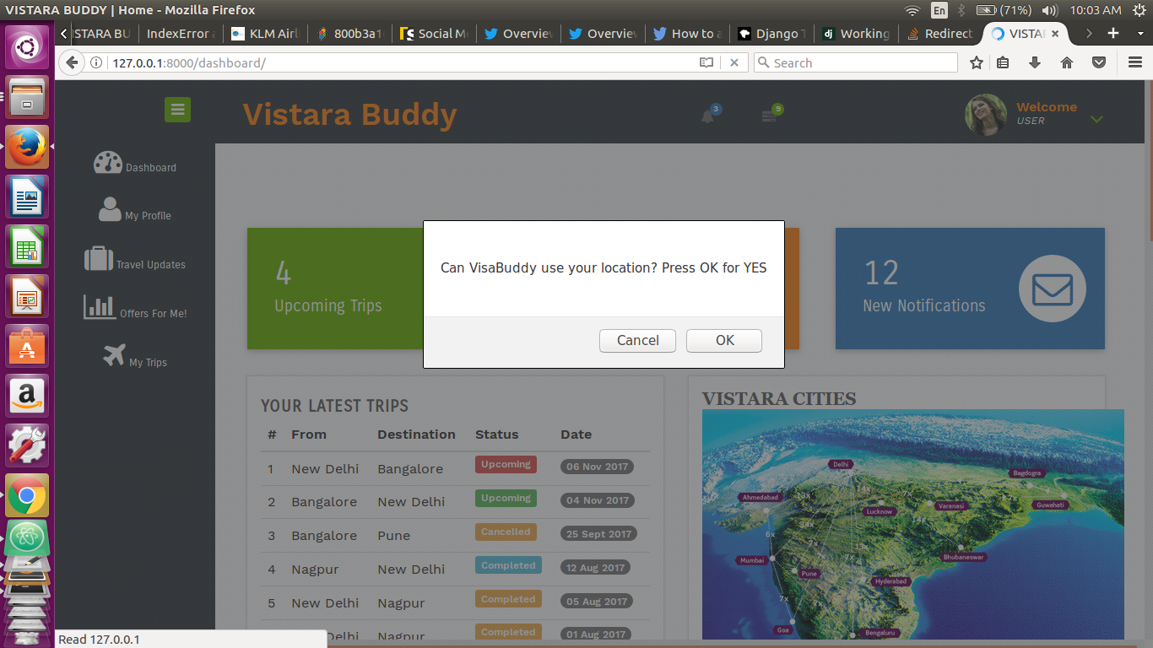Click the Vistara Cities map image

(x=912, y=524)
